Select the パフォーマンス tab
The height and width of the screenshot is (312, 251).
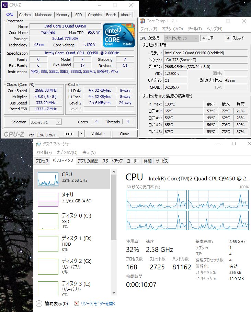[63, 160]
